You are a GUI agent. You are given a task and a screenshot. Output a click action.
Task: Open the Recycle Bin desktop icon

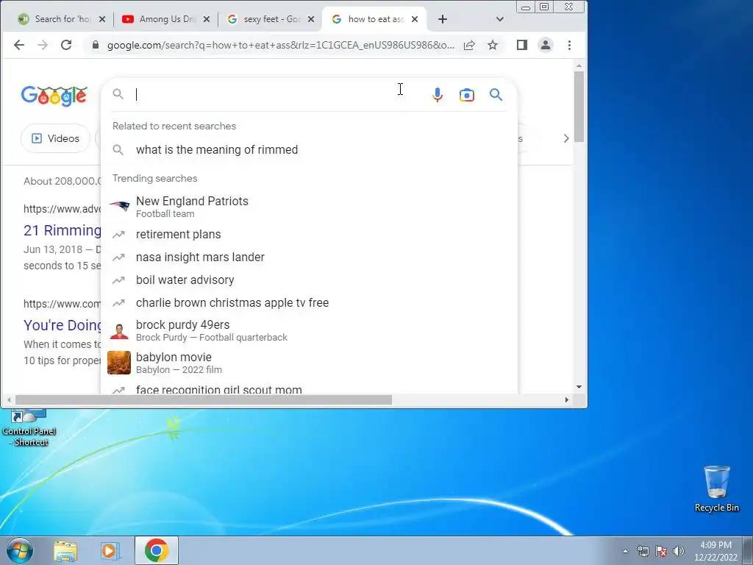click(x=716, y=489)
